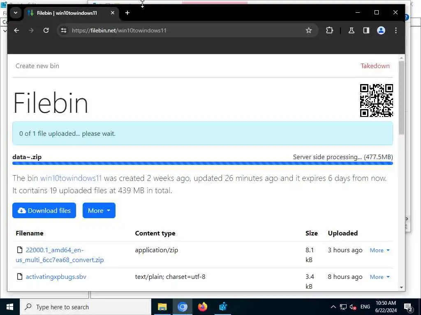The image size is (421, 315).
Task: Click the muted volume tray icon
Action: click(x=353, y=307)
